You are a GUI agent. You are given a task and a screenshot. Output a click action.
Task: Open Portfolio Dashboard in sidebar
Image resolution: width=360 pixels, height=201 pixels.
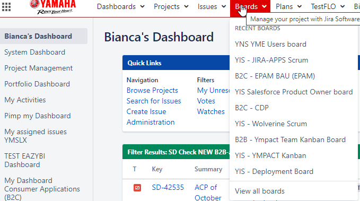tap(37, 84)
